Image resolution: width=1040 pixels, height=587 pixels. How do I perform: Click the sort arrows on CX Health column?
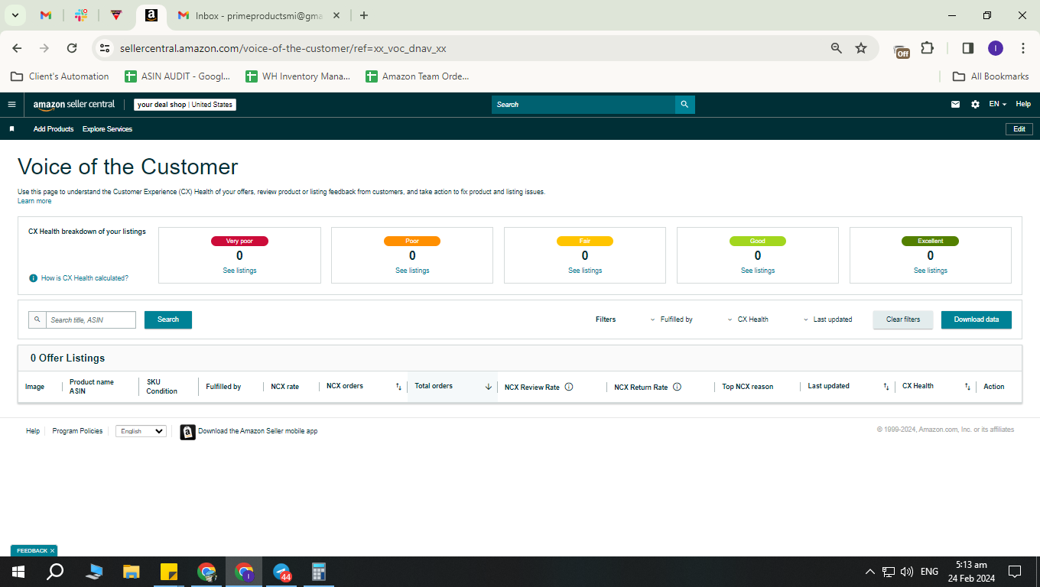click(x=967, y=387)
